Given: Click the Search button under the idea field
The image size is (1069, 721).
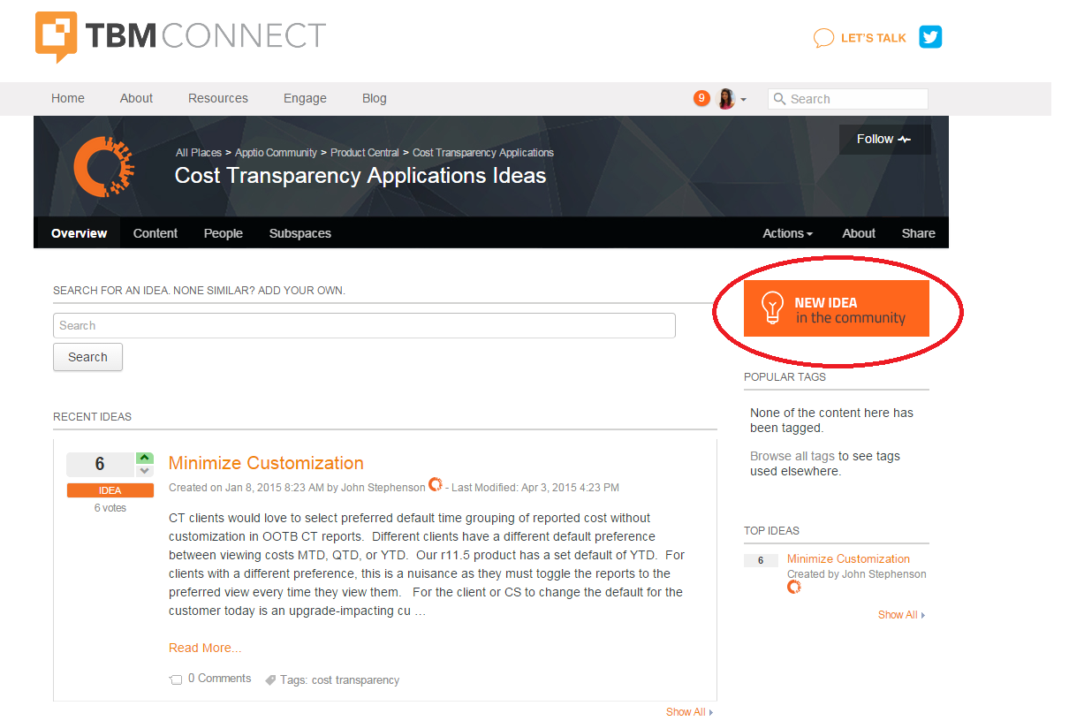Looking at the screenshot, I should click(x=87, y=357).
